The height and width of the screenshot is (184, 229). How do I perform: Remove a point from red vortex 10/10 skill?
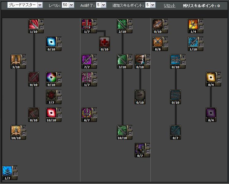pyautogui.click(x=59, y=116)
